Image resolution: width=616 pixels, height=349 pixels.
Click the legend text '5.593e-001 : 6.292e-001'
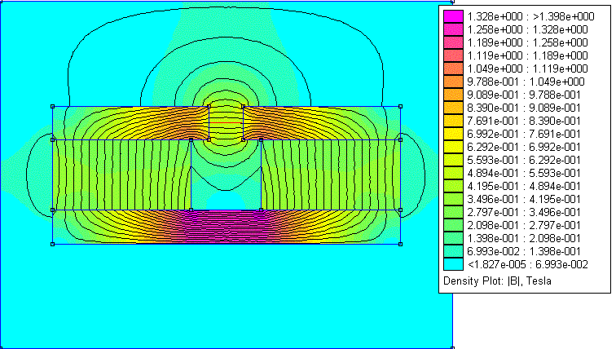(524, 160)
